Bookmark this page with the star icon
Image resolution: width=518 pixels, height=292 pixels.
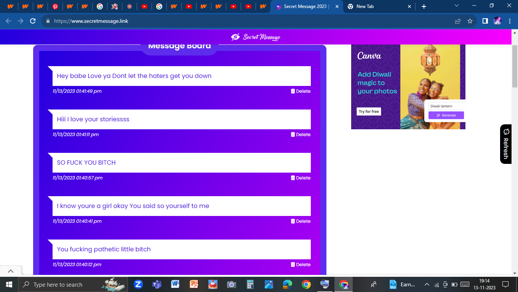pos(470,21)
